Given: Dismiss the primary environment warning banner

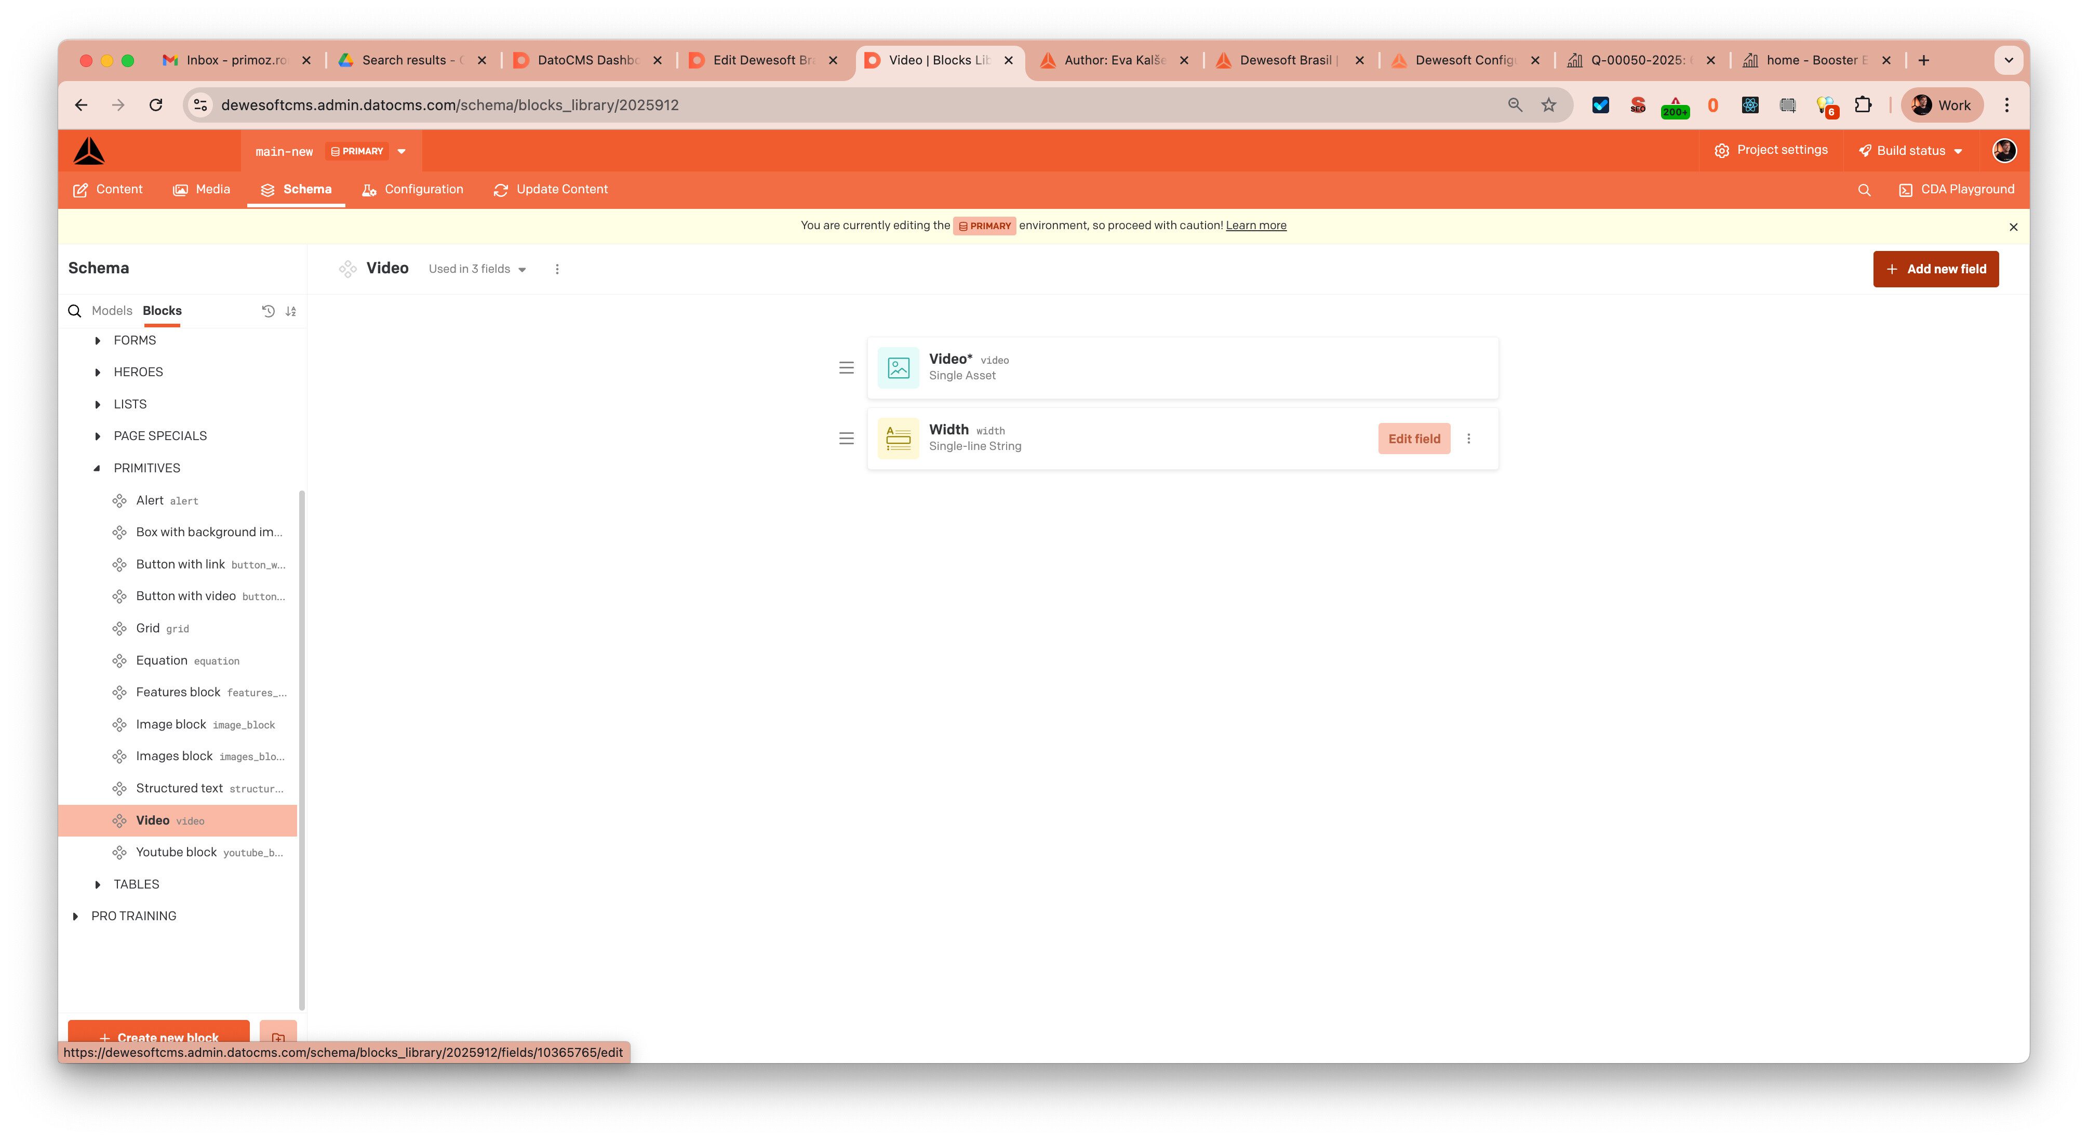Looking at the screenshot, I should pyautogui.click(x=2013, y=227).
